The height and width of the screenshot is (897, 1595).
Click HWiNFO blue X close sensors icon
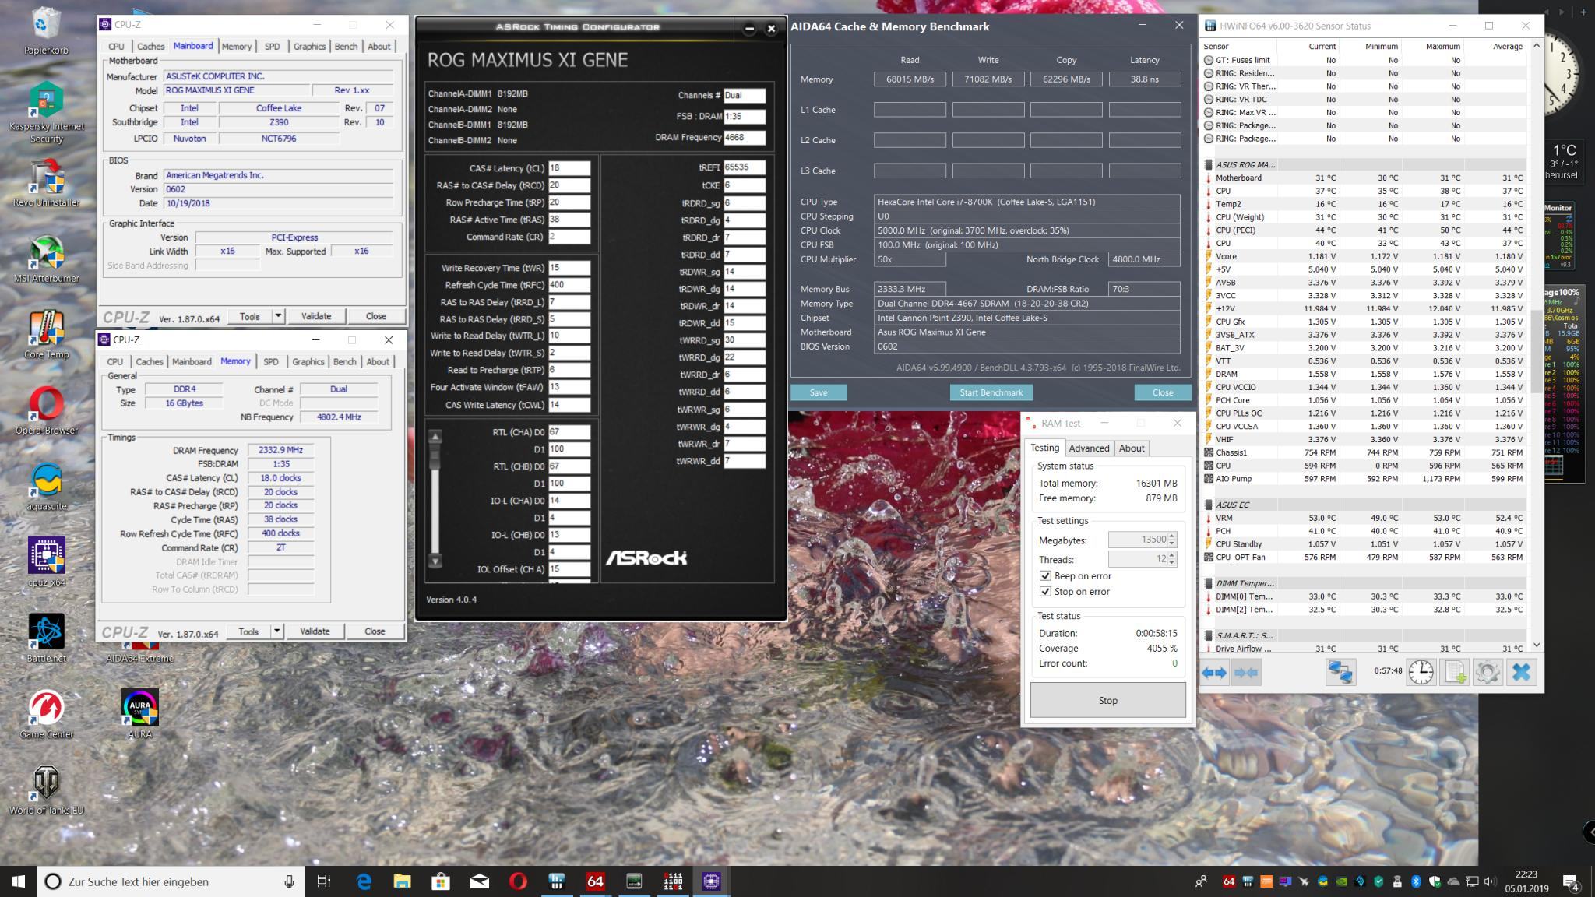(x=1521, y=672)
